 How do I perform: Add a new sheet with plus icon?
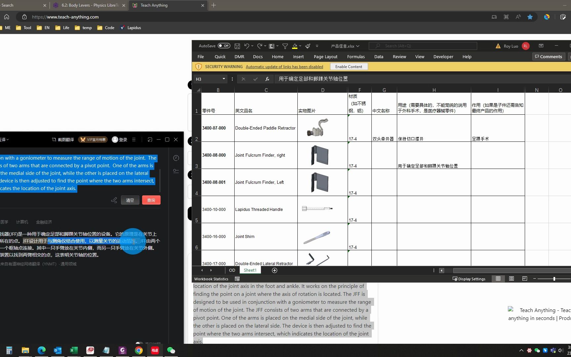(274, 270)
